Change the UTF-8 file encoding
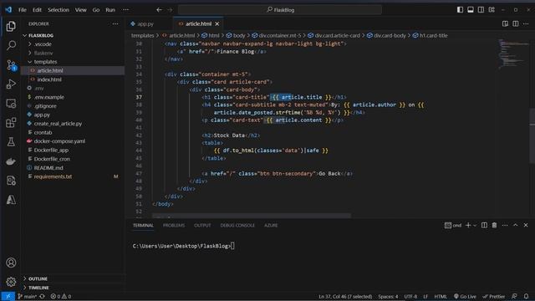Screen dimensions: 535x301 point(410,296)
